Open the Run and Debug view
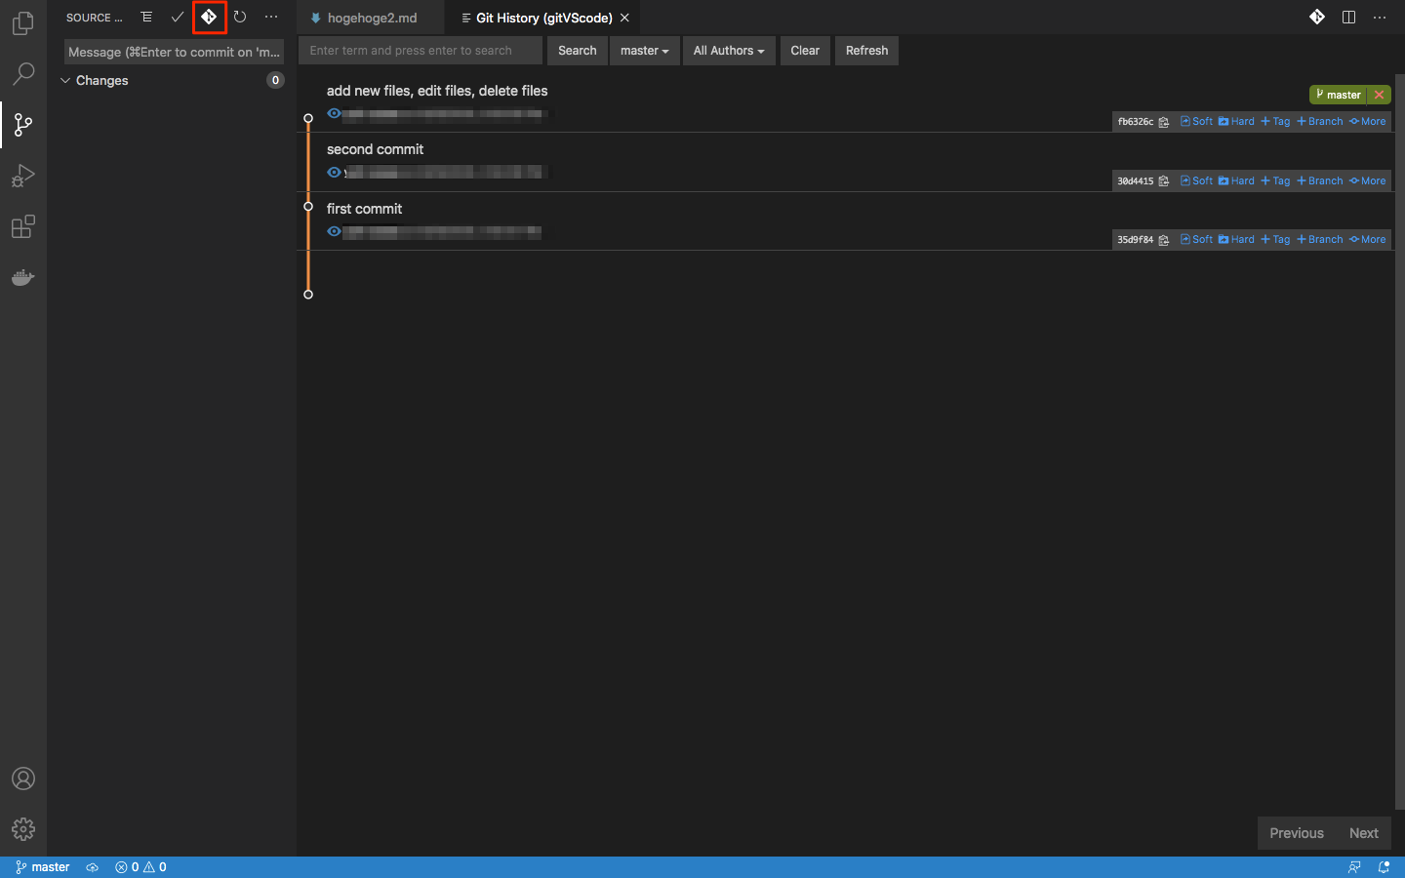 tap(23, 176)
